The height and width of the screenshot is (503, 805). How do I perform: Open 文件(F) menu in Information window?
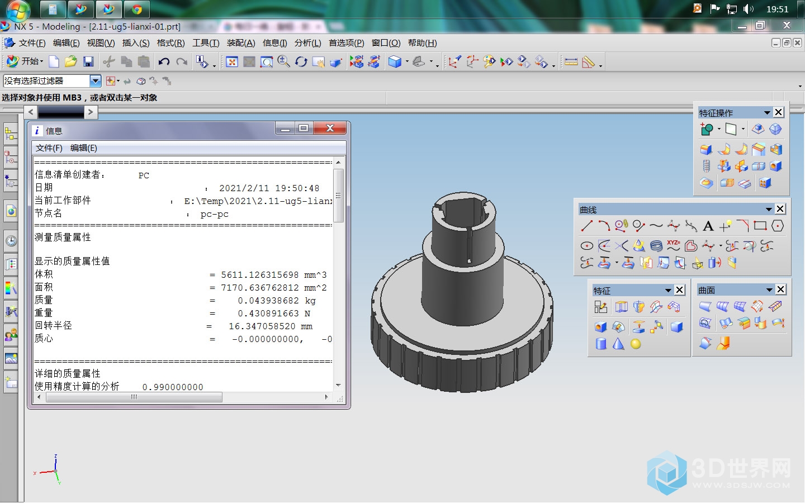(x=49, y=148)
